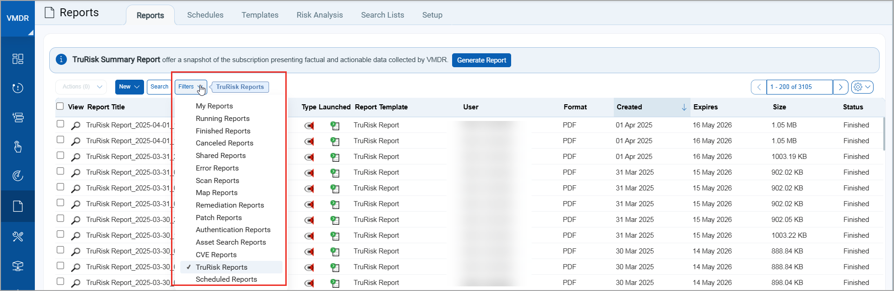
Task: Open the Filters dropdown
Action: [x=190, y=87]
